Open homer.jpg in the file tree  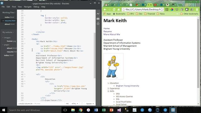[11, 41]
